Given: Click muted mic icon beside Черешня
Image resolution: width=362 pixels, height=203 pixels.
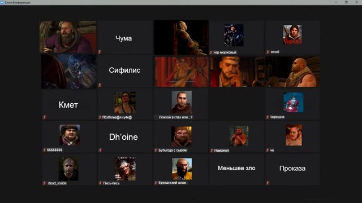Looking at the screenshot, I should point(267,117).
